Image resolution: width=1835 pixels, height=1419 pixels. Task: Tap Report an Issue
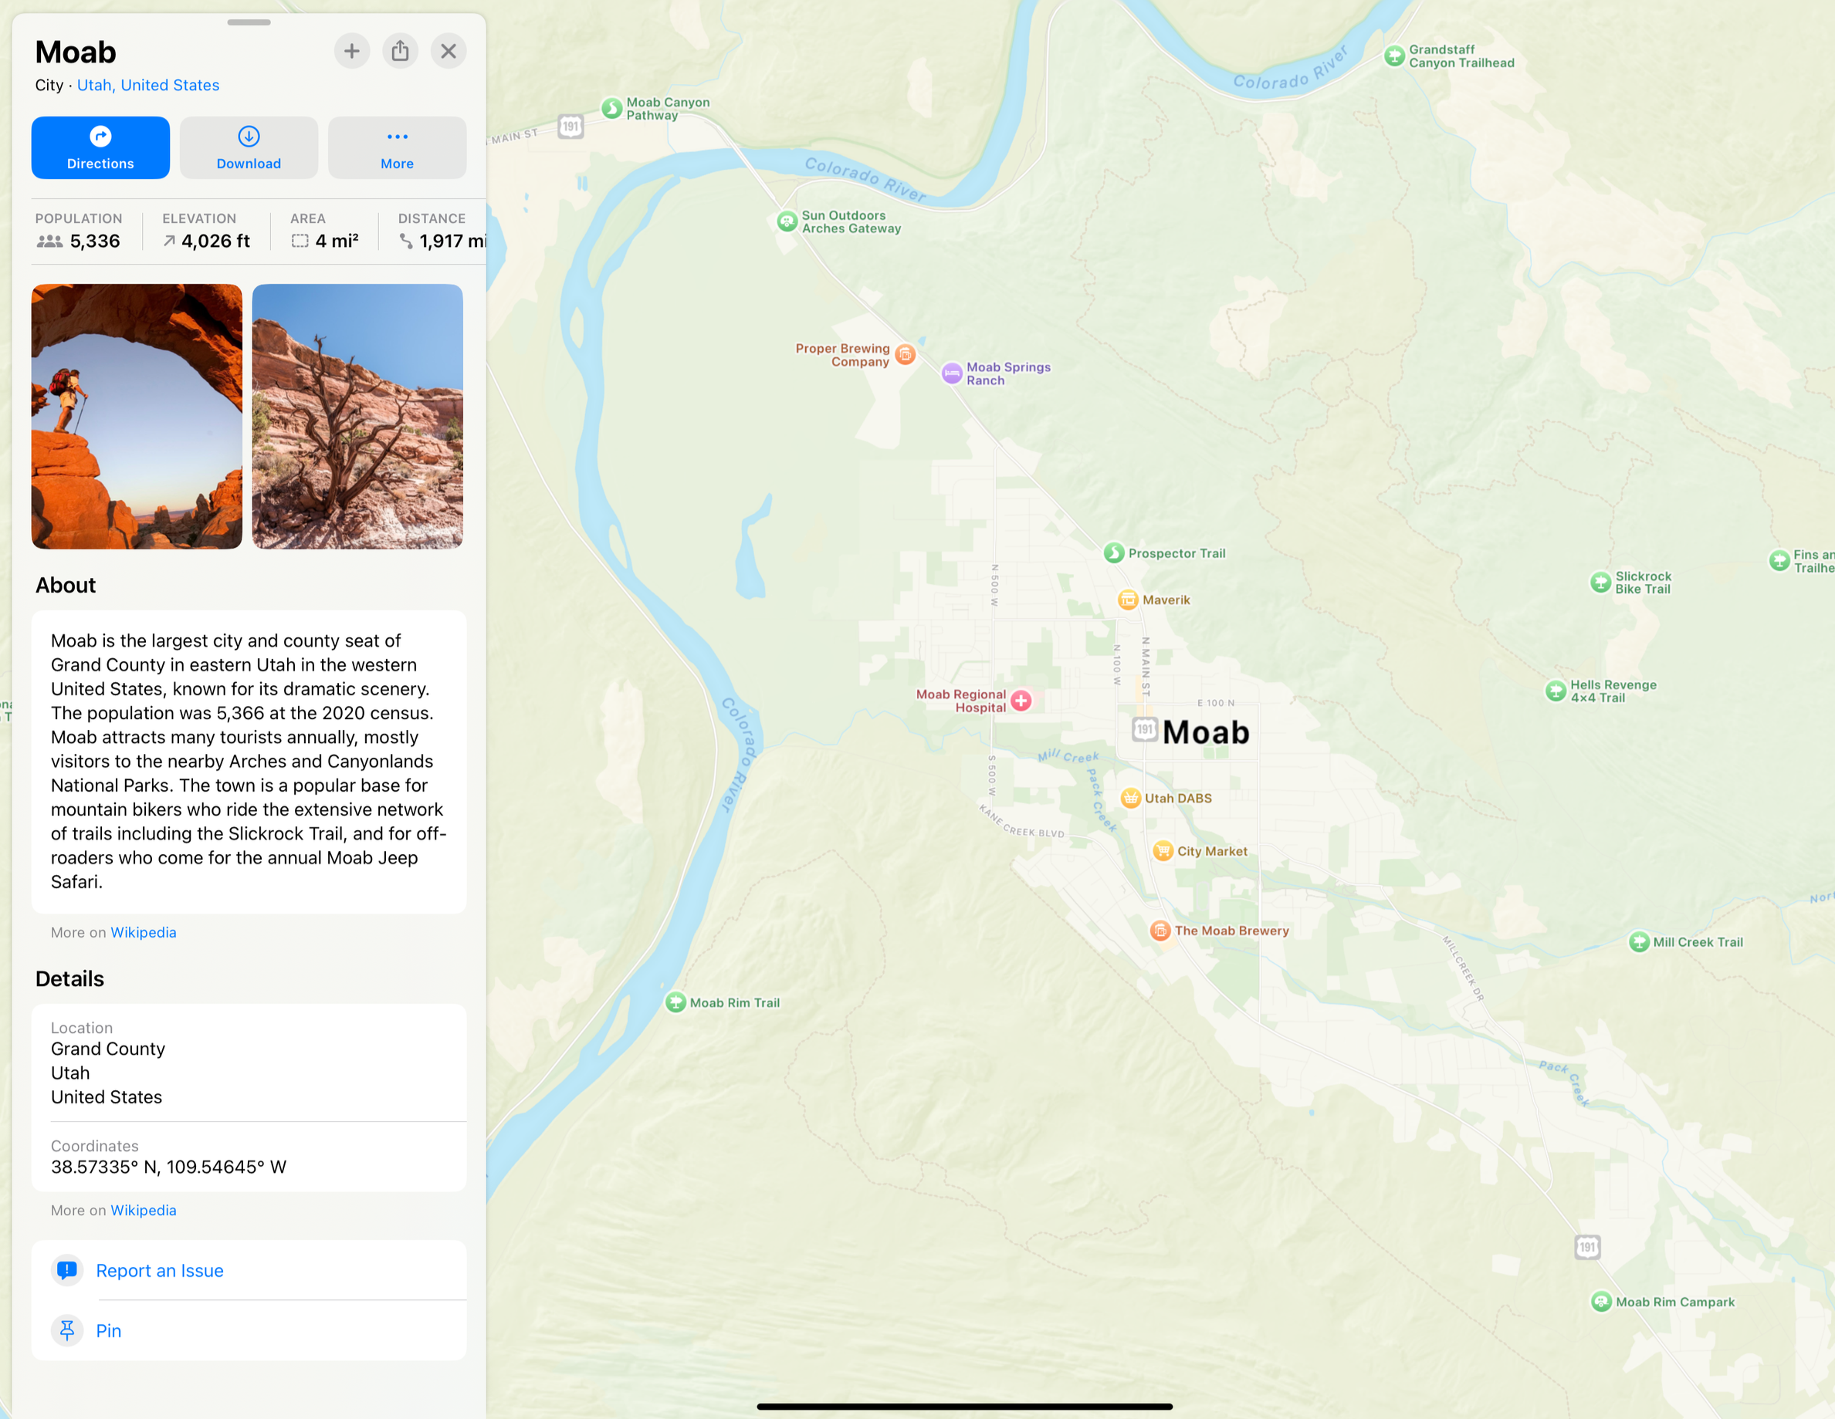tap(160, 1270)
